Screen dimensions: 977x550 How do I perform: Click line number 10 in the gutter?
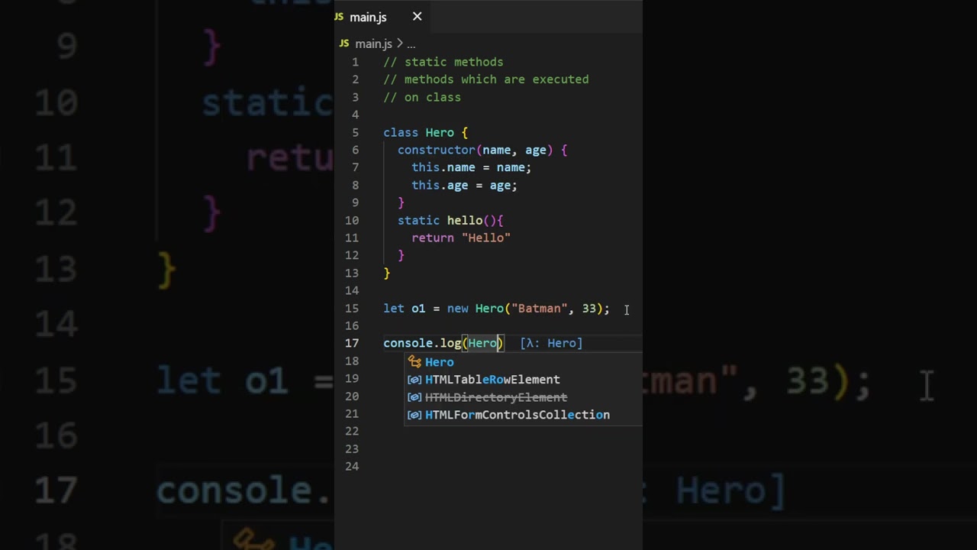coord(352,221)
